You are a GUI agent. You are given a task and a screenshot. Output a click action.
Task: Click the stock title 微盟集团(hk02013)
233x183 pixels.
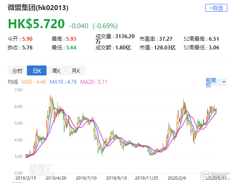pos(38,7)
